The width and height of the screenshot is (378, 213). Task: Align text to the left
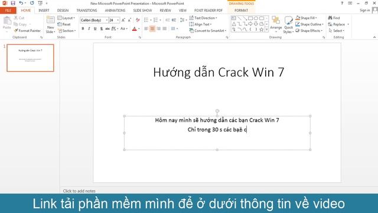point(146,29)
